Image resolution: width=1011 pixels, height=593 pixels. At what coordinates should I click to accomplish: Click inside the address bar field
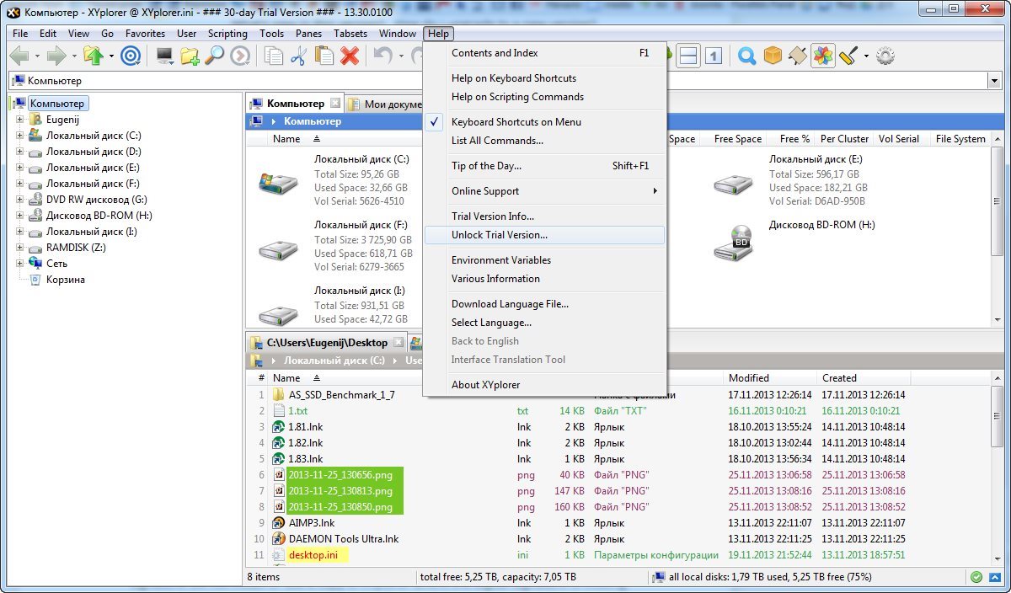tap(497, 81)
